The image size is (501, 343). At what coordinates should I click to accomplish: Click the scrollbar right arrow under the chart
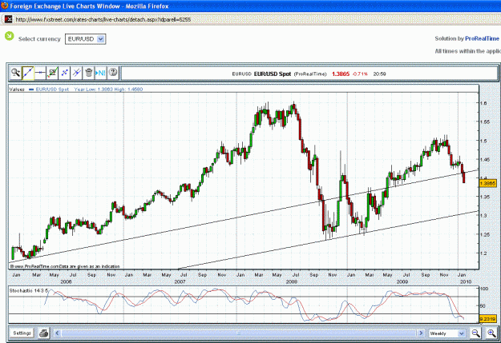(421, 333)
